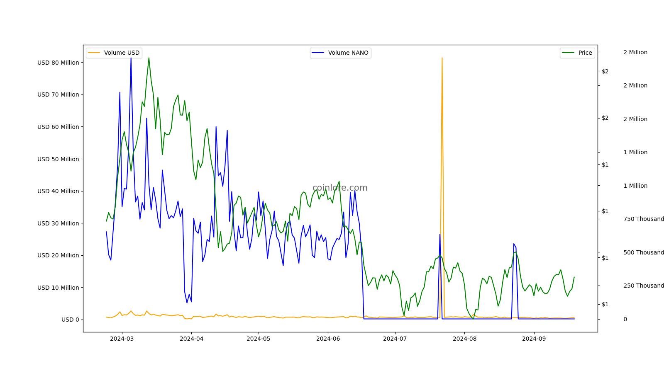Viewport: 664px width, 373px height.
Task: Click the 2024-09 date tick label
Action: (x=534, y=339)
